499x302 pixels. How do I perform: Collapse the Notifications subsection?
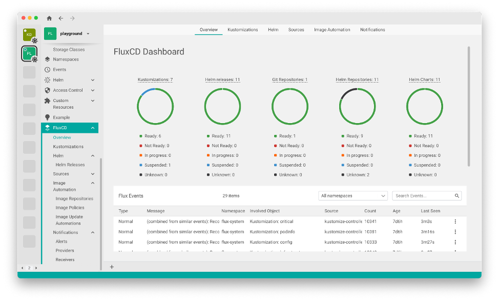pos(93,233)
